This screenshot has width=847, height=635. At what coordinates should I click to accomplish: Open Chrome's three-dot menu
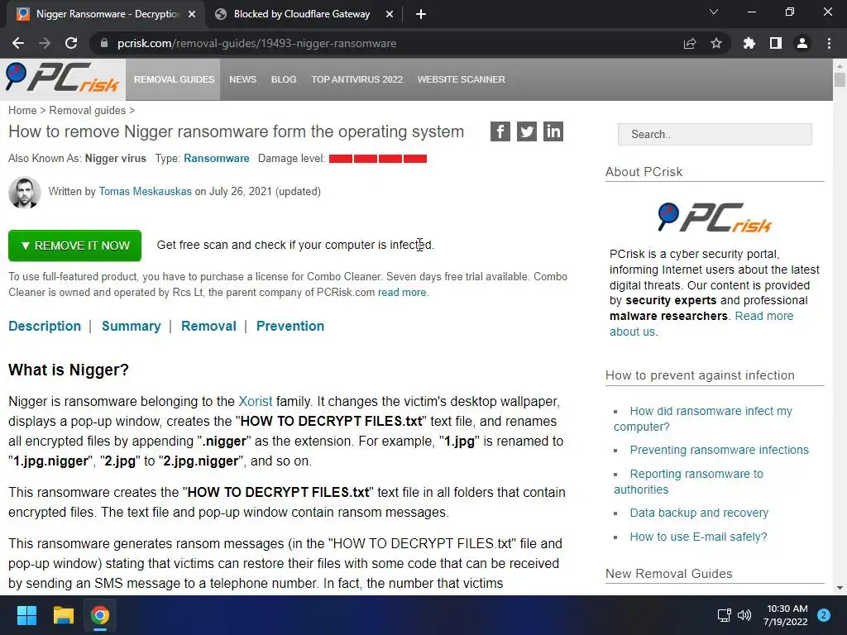click(x=829, y=43)
